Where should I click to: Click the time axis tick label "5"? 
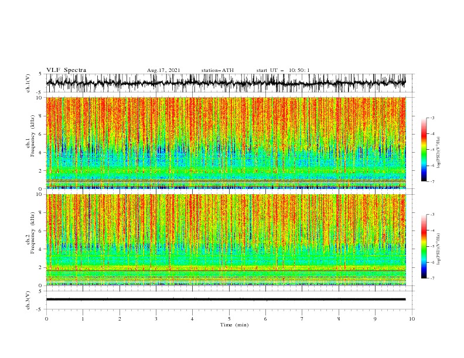pyautogui.click(x=229, y=319)
